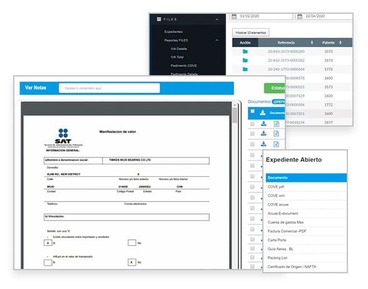View first document using its page icon

tap(277, 123)
